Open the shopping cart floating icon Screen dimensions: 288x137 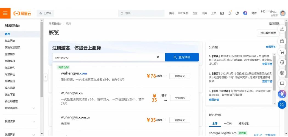pos(282,52)
